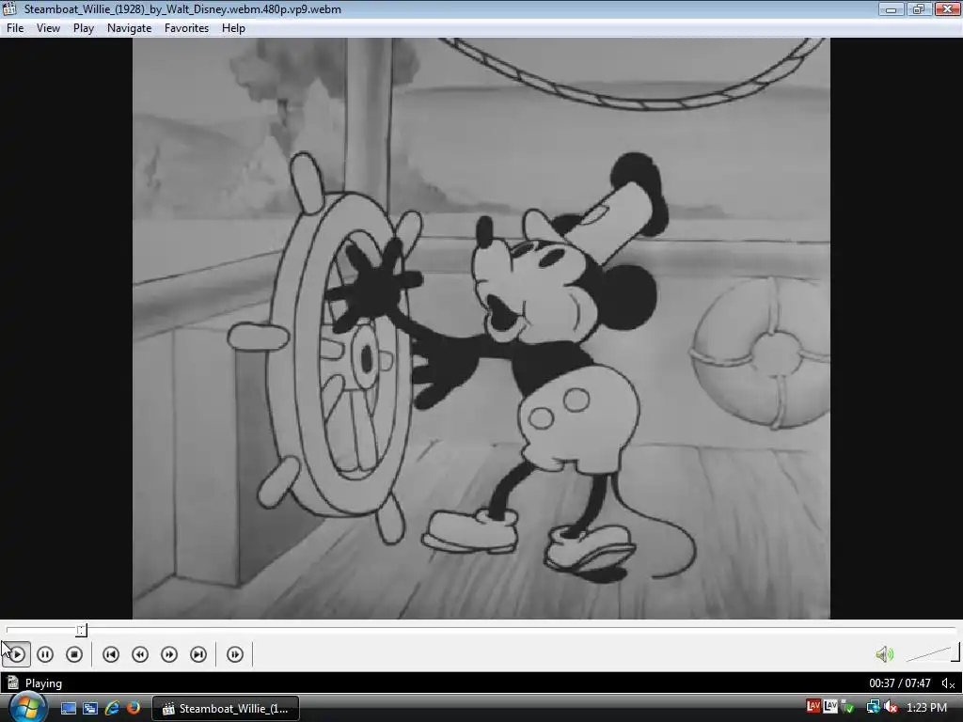Click the network tray icon
Screen dimensions: 963x722
(x=873, y=708)
